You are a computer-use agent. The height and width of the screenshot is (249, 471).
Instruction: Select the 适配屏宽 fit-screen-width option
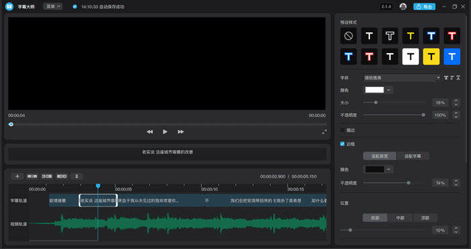coord(379,156)
